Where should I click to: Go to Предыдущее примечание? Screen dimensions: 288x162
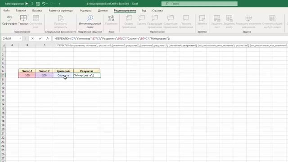(x=155, y=22)
